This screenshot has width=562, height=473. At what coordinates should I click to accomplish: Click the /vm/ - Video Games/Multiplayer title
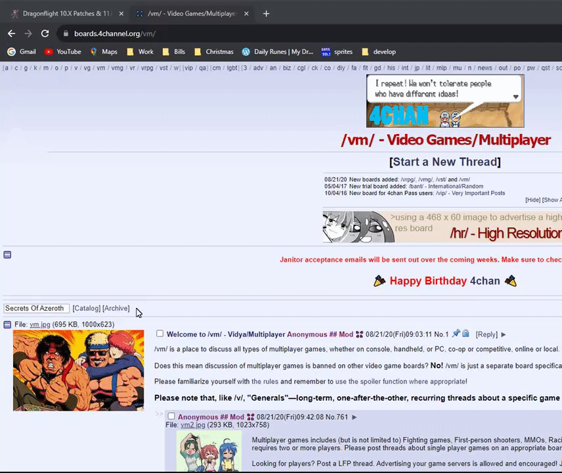click(x=446, y=140)
